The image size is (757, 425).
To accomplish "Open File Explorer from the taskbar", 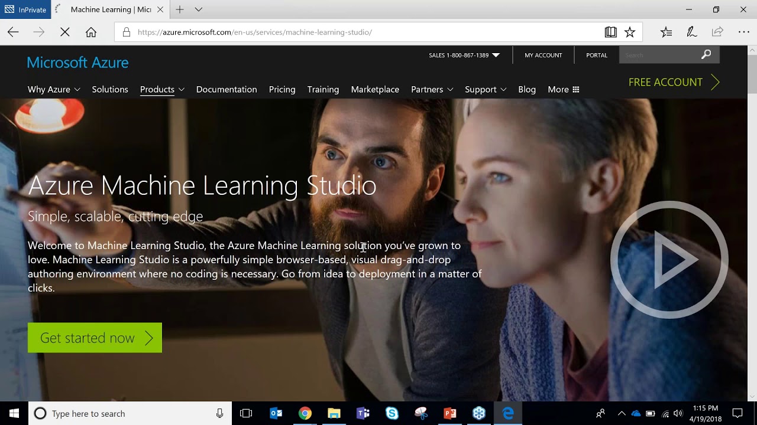I will coord(334,413).
